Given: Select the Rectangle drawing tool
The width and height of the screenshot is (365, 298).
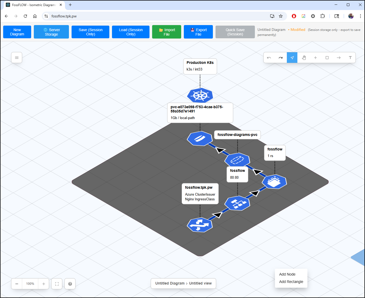Looking at the screenshot, I should (327, 57).
